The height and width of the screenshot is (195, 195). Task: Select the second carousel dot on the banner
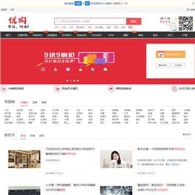point(71,81)
